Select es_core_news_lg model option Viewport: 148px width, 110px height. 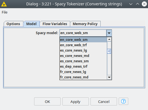point(83,50)
